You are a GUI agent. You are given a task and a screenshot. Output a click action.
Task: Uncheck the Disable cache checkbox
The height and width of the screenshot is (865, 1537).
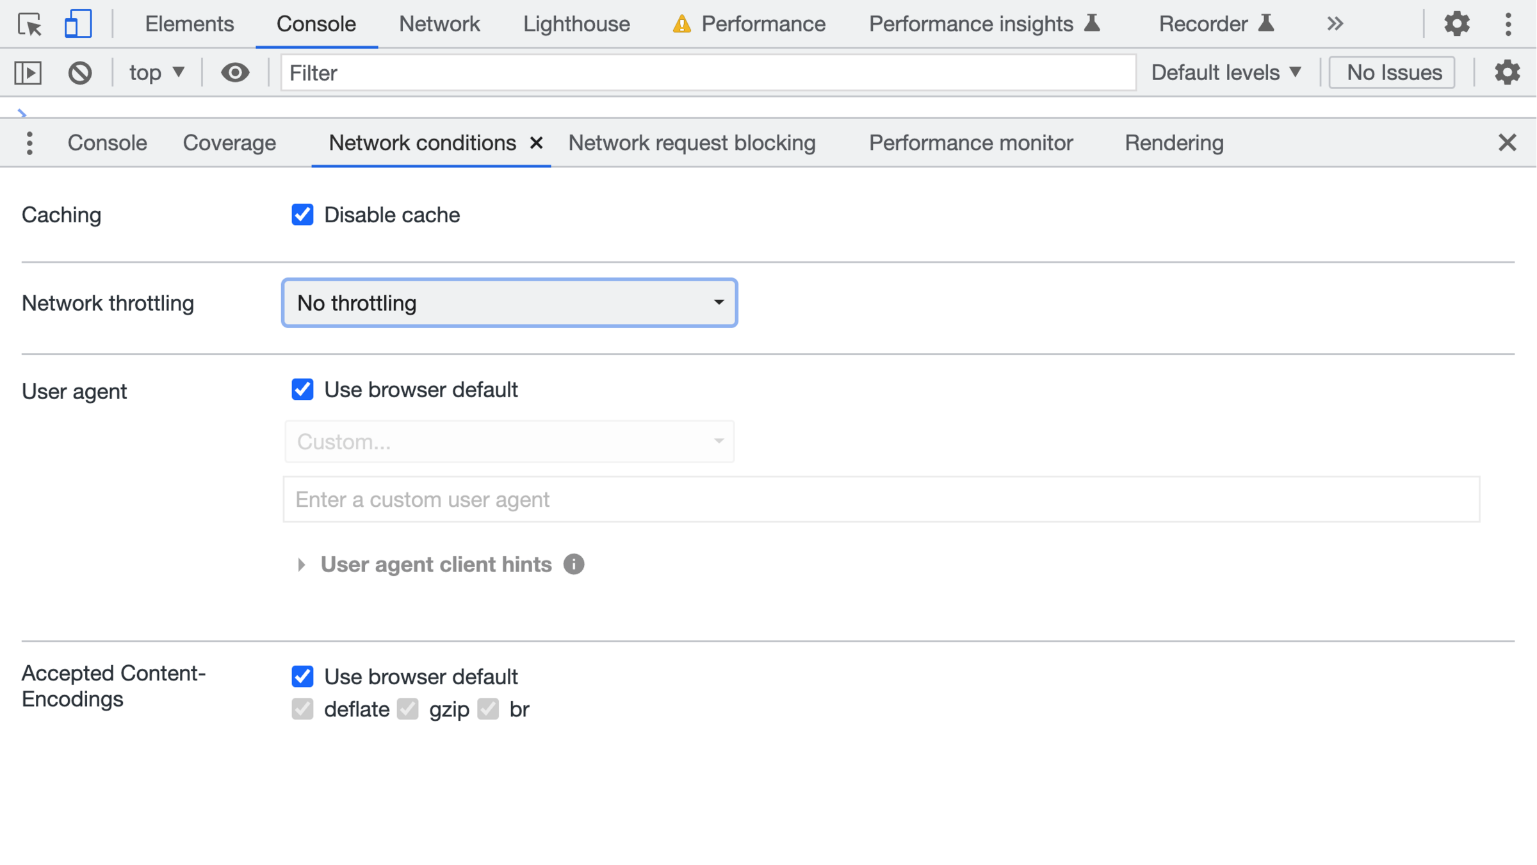(302, 215)
